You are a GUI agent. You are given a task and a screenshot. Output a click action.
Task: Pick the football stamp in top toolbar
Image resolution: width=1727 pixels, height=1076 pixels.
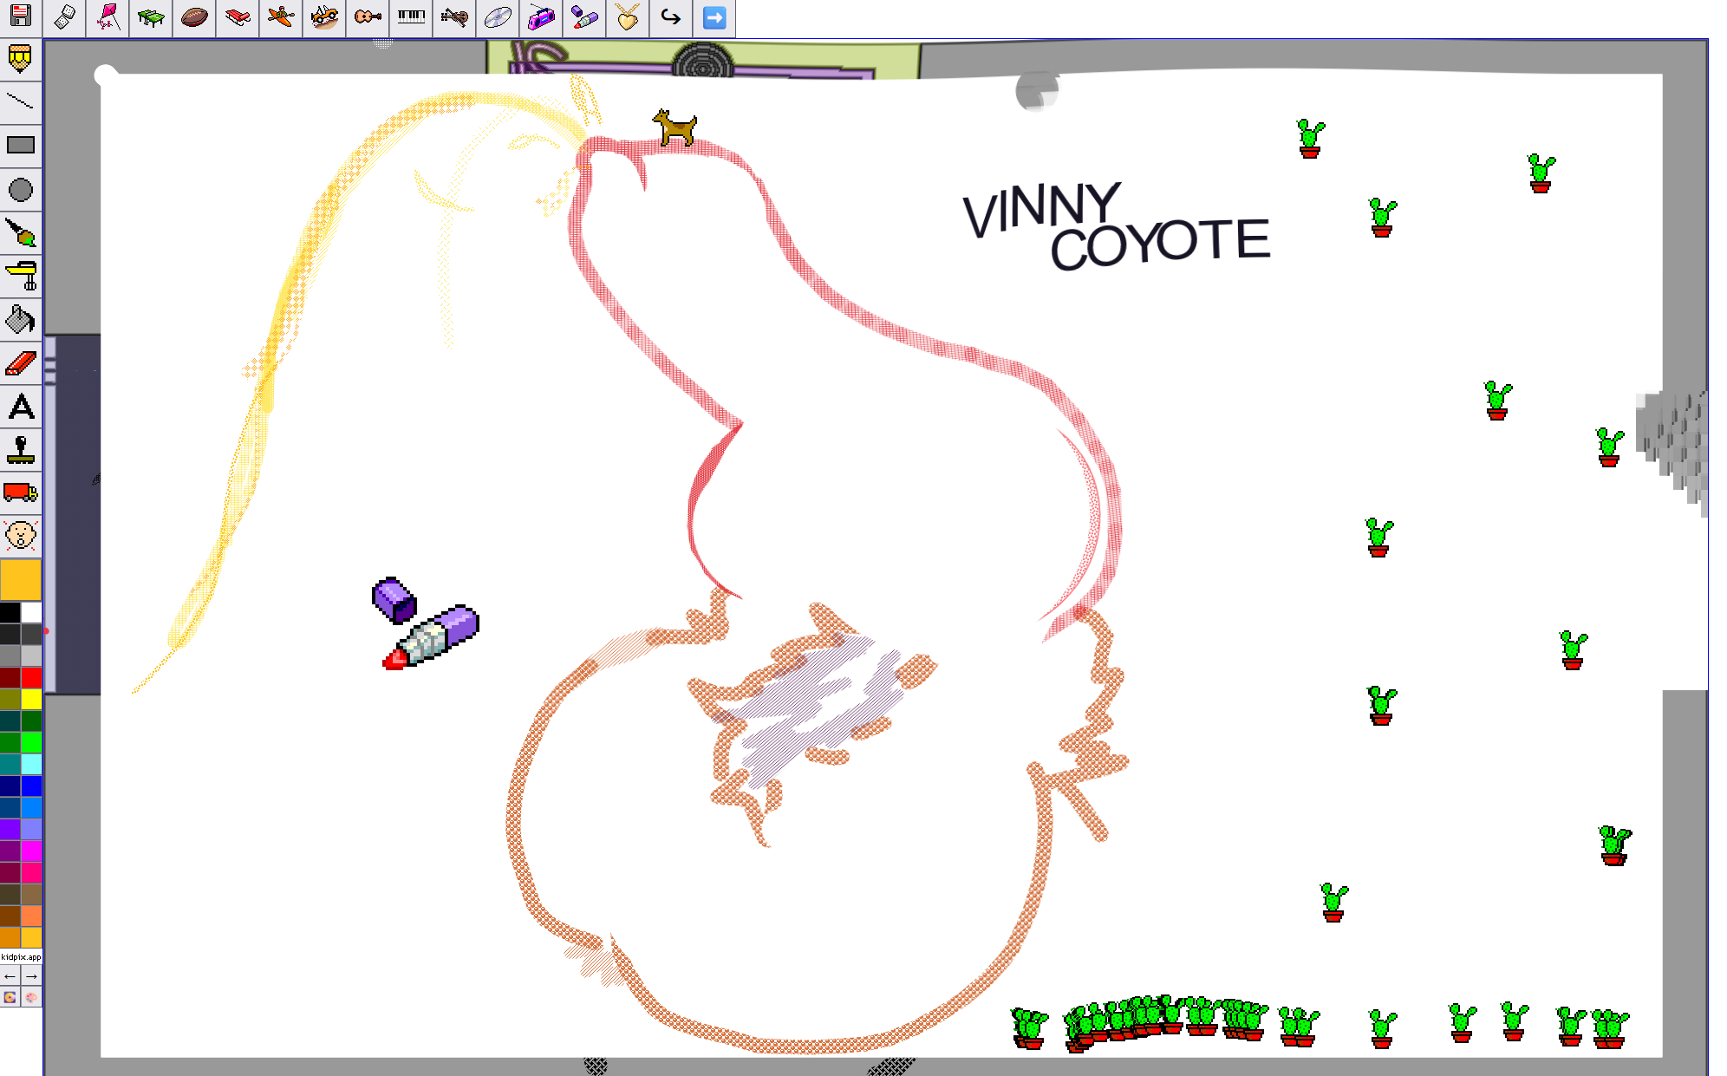(194, 17)
